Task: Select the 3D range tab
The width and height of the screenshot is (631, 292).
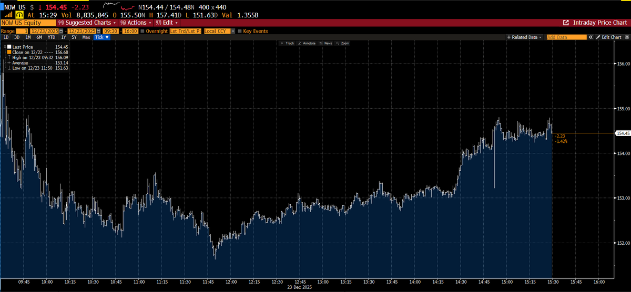Action: pos(17,37)
